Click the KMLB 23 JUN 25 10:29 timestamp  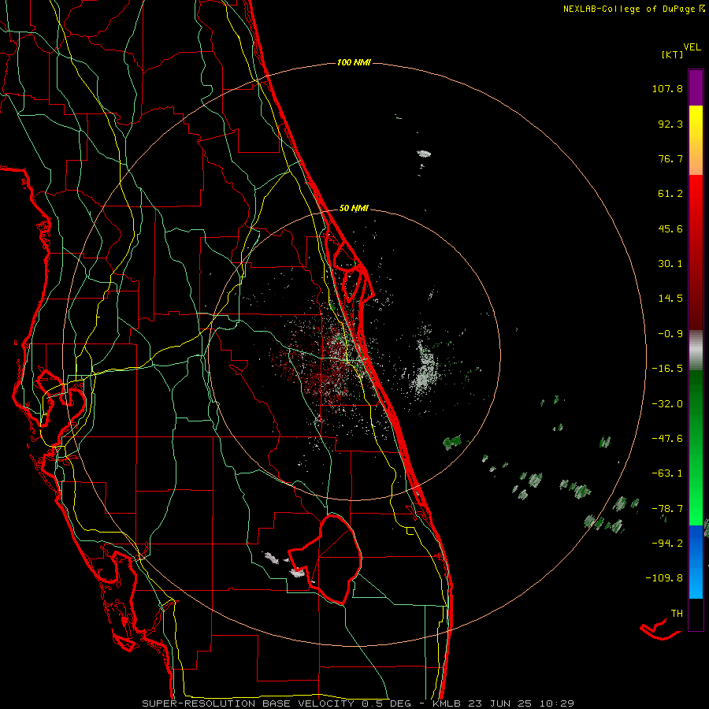point(503,703)
